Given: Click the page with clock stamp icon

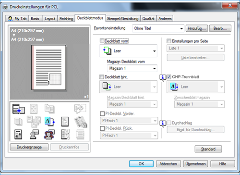Looking at the screenshot, I should pyautogui.click(x=65, y=134).
